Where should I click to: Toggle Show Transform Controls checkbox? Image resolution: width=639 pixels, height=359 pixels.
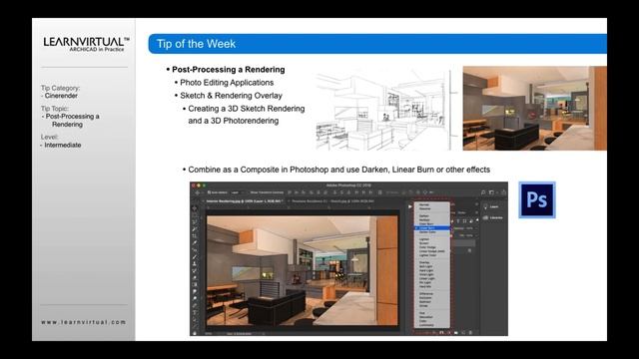249,192
